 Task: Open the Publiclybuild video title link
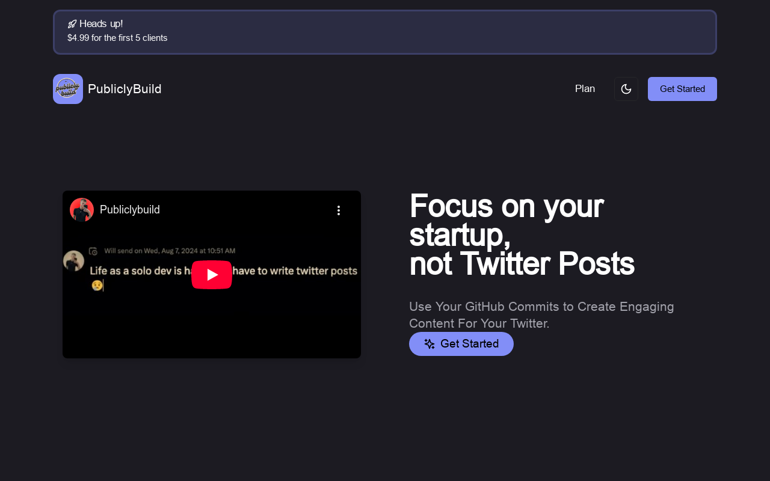(130, 210)
